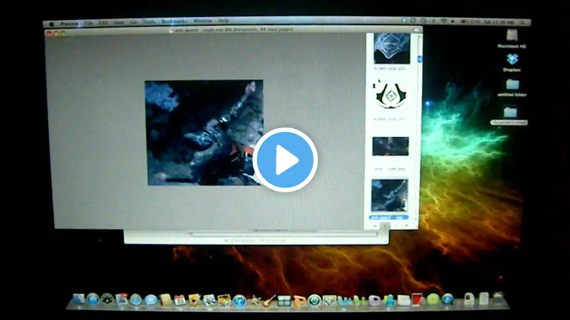Select the highlighted bottom sidebar thumbnail

pyautogui.click(x=390, y=196)
